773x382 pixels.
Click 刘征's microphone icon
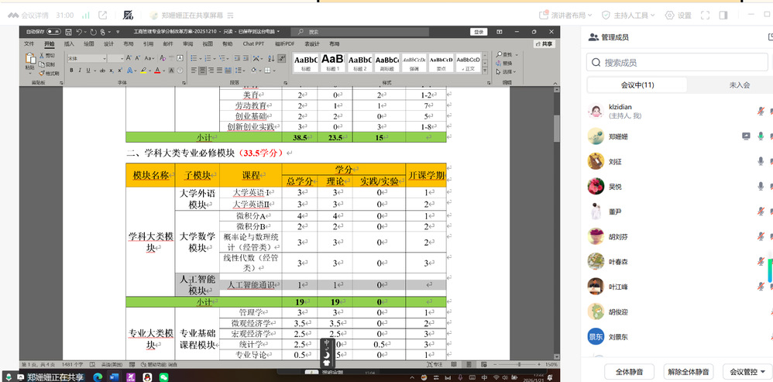tap(761, 161)
